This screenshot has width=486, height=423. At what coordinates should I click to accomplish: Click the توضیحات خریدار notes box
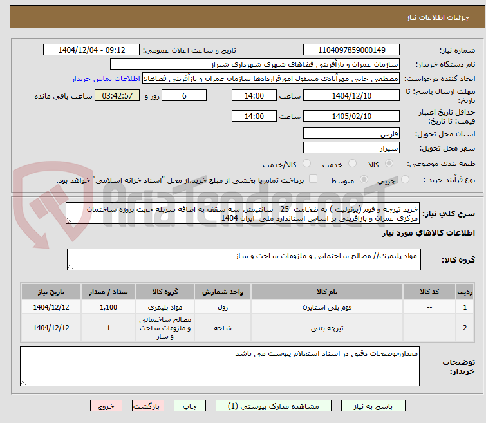(220, 366)
